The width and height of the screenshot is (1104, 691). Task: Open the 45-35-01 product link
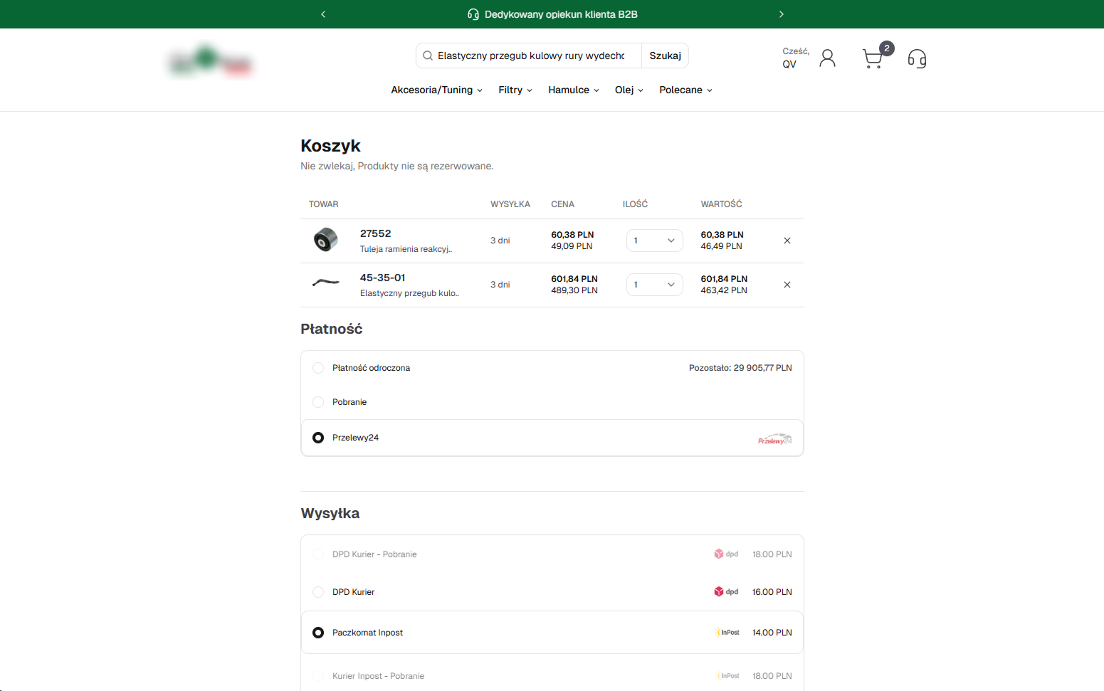[x=382, y=278]
